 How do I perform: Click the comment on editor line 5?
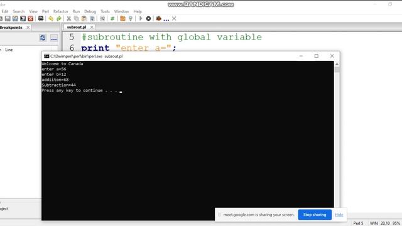point(171,37)
